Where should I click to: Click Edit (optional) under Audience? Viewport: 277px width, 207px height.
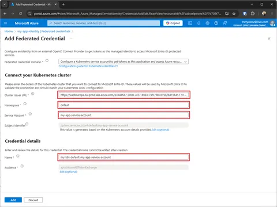68,172
